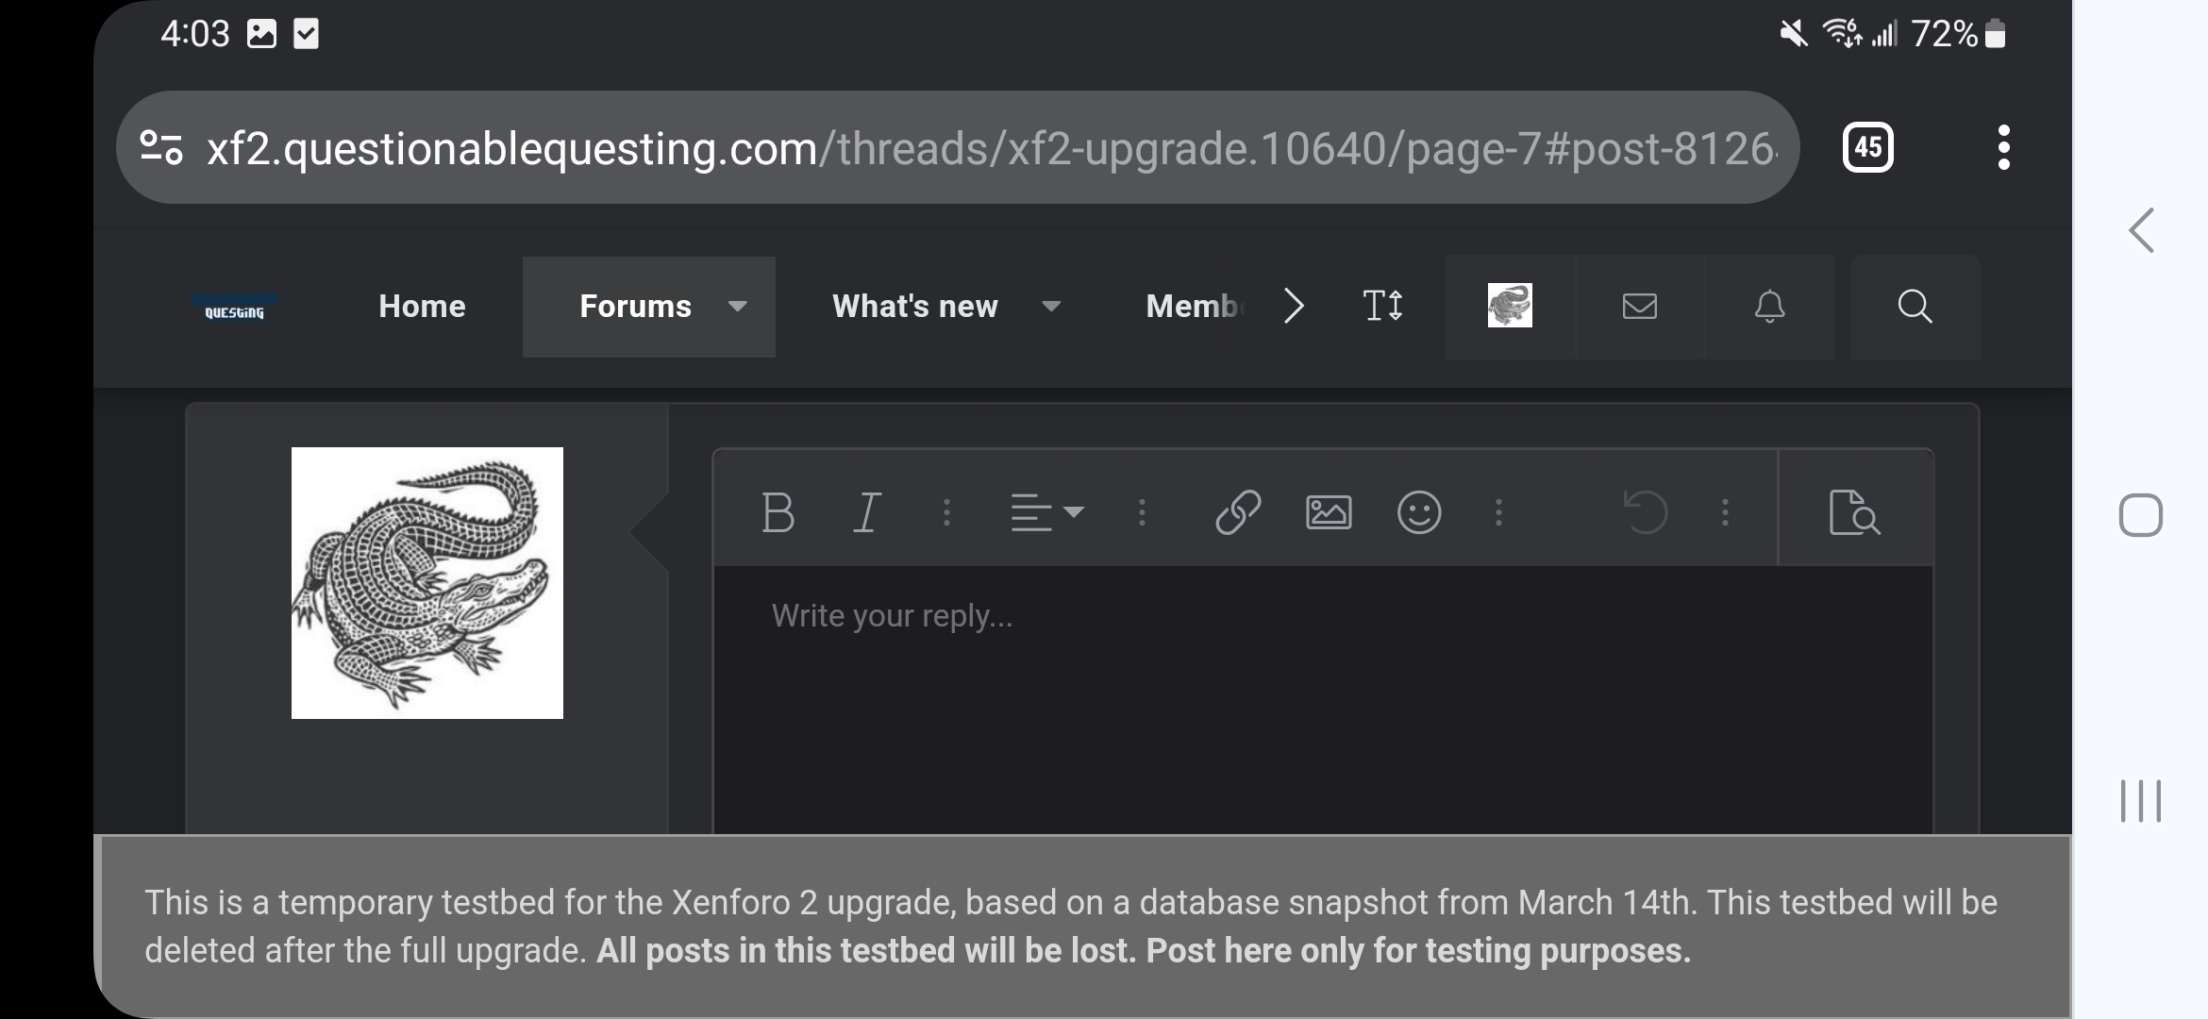Open the inbox envelope icon
This screenshot has height=1019, width=2208.
click(1640, 307)
